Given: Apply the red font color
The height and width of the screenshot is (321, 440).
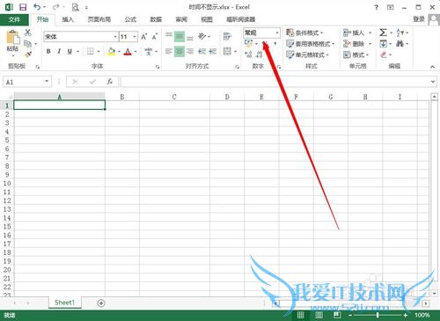Looking at the screenshot, I should 128,52.
